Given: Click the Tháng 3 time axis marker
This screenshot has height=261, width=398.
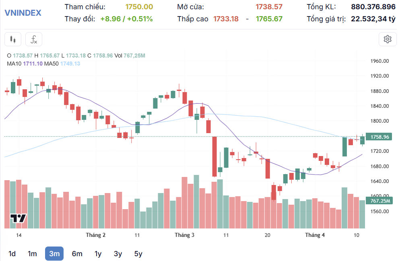Looking at the screenshot, I should click(185, 235).
